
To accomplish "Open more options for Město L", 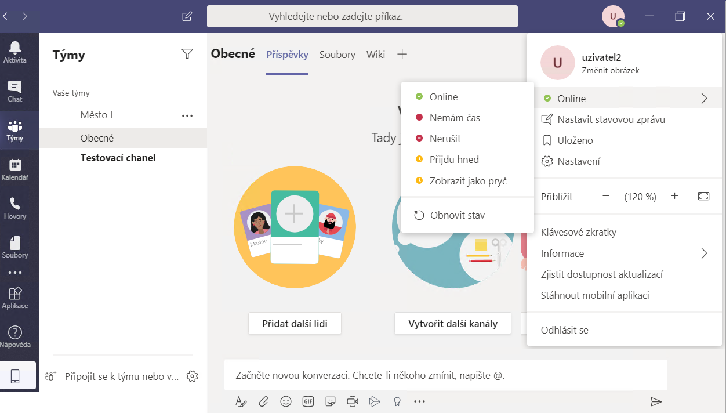I will coord(187,115).
